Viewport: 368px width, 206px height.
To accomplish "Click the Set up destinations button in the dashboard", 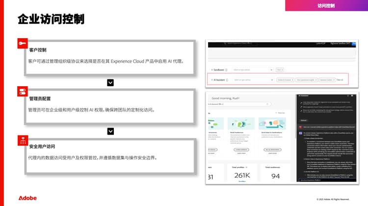I will 272,150.
